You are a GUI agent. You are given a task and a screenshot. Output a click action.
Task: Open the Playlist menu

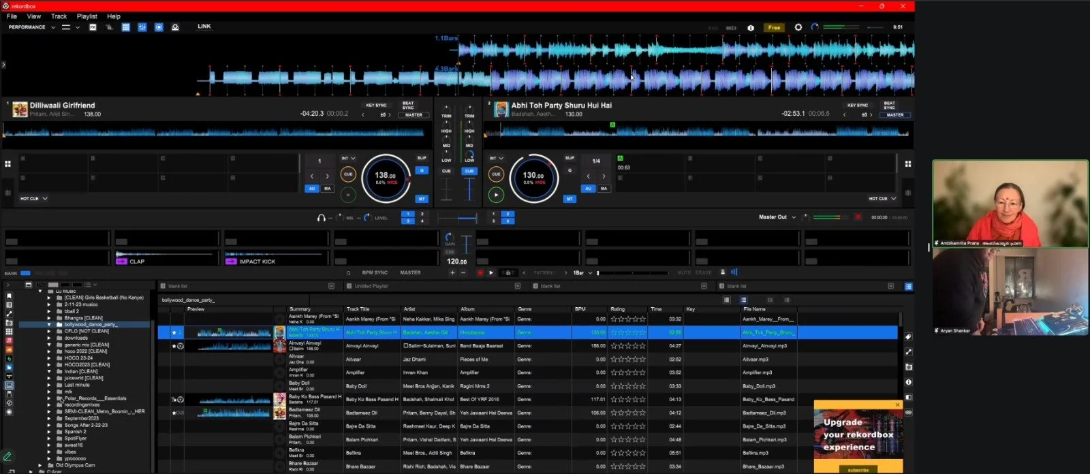(87, 16)
